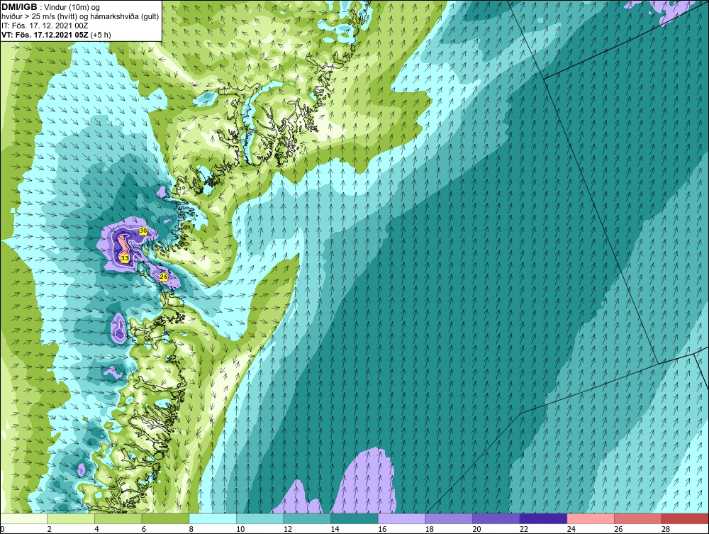Select the 10–12 m/s aqua legend swatch
Image resolution: width=709 pixels, height=534 pixels.
(260, 518)
